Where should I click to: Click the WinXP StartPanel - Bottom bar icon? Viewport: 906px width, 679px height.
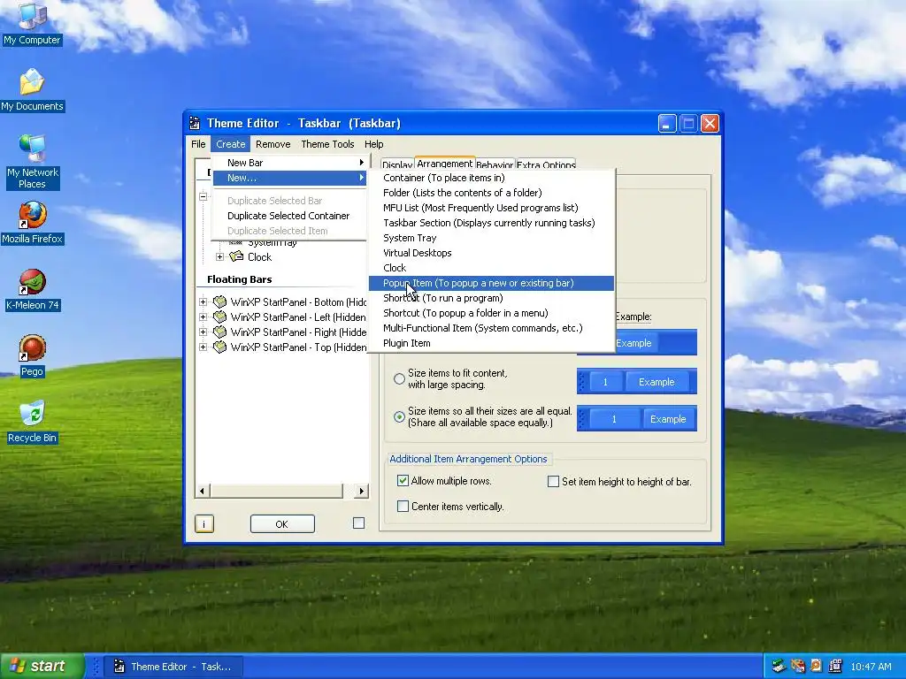[x=219, y=301]
